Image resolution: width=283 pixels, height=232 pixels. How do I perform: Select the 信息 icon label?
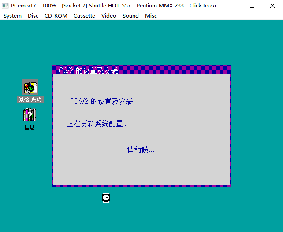[x=30, y=127]
